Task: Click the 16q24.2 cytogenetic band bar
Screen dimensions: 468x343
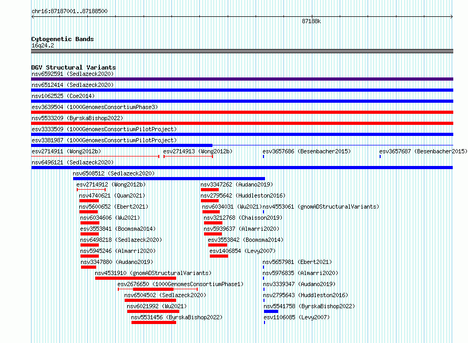Action: coord(242,51)
